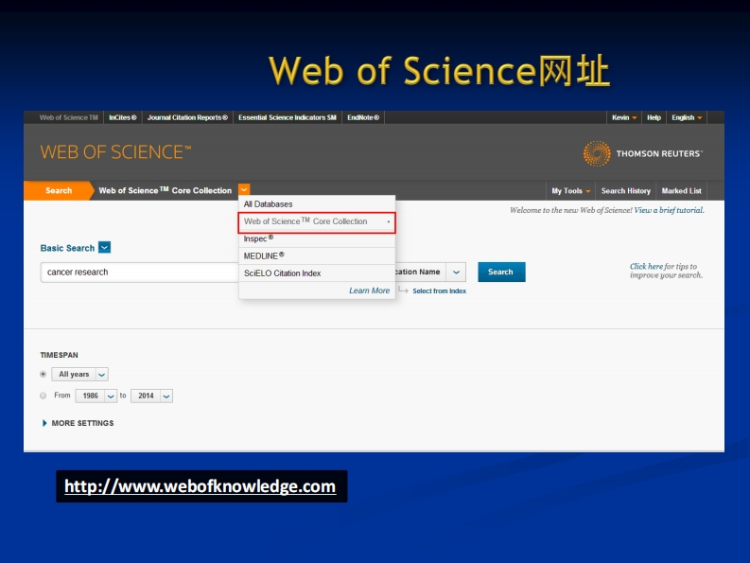The width and height of the screenshot is (750, 563).
Task: Choose All Databases from the dropdown list
Action: point(317,204)
